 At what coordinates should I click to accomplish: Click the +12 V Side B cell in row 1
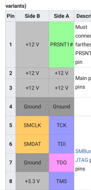(32, 45)
